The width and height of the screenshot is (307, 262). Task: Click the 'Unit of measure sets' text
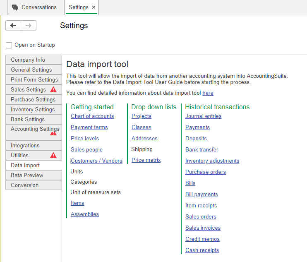tap(96, 192)
